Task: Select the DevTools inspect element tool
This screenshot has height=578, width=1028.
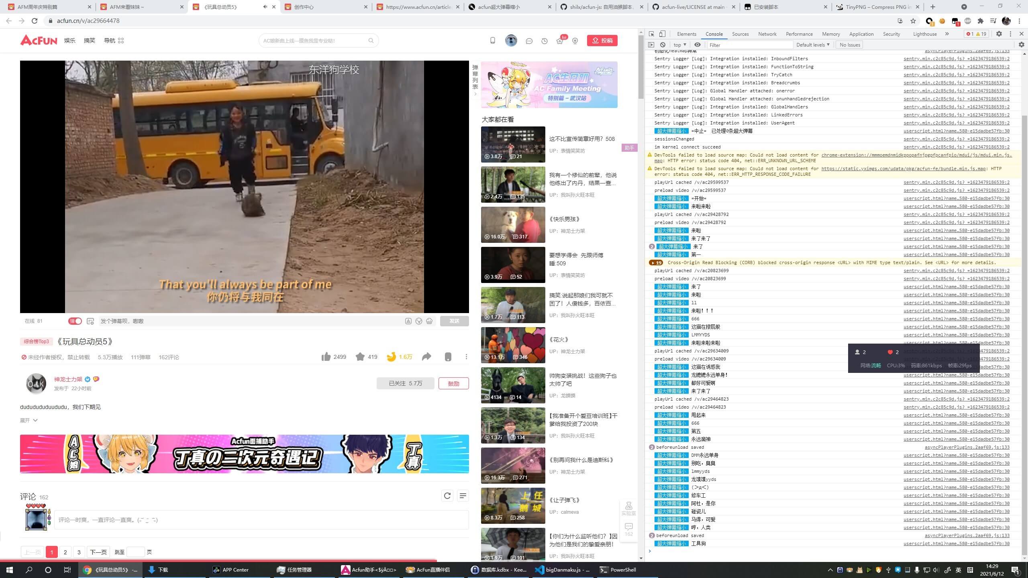Action: coord(651,34)
